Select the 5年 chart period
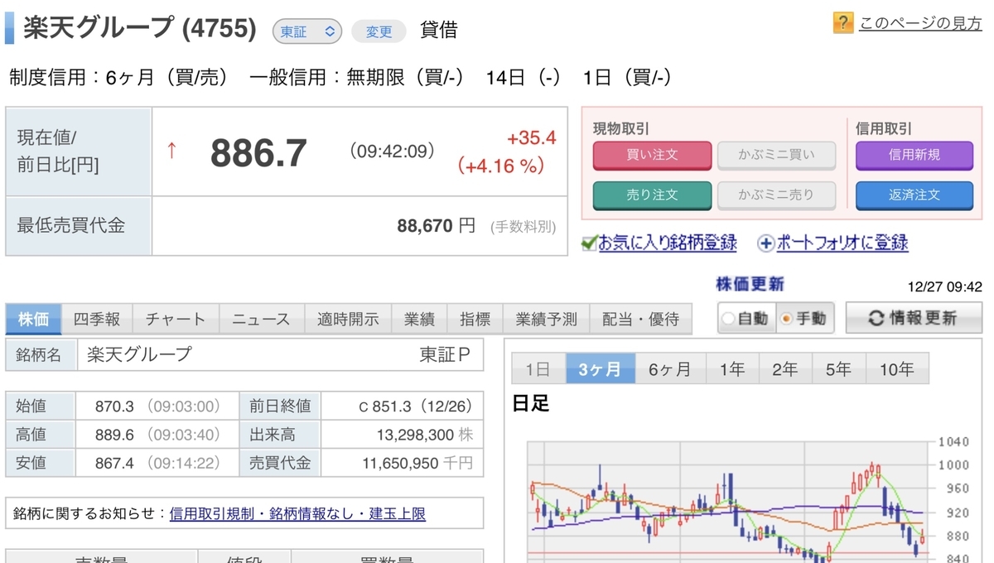This screenshot has width=994, height=563. click(x=838, y=368)
